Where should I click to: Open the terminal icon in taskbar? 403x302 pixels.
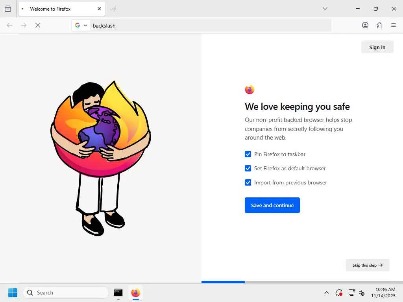118,293
